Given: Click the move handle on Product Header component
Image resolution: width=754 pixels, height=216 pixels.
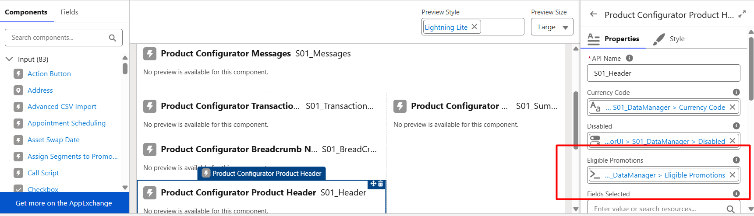Looking at the screenshot, I should (373, 184).
